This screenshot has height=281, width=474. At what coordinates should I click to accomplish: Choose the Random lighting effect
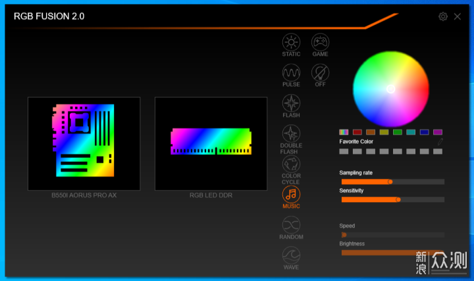pyautogui.click(x=291, y=225)
